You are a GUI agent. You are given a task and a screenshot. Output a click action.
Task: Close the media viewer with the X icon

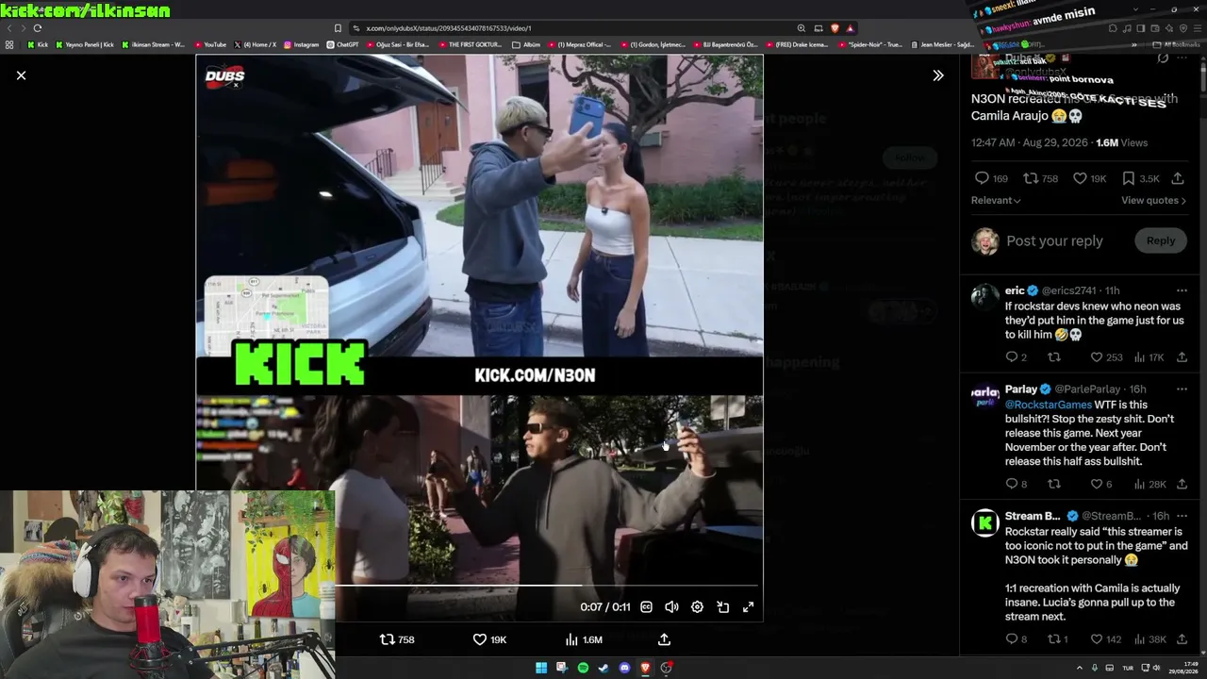(x=21, y=75)
